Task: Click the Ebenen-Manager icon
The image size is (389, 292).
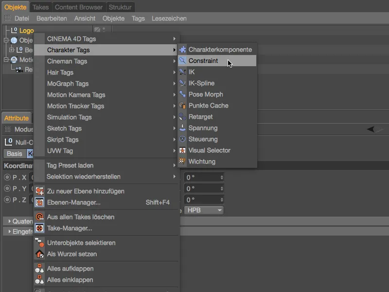Action: tap(39, 202)
